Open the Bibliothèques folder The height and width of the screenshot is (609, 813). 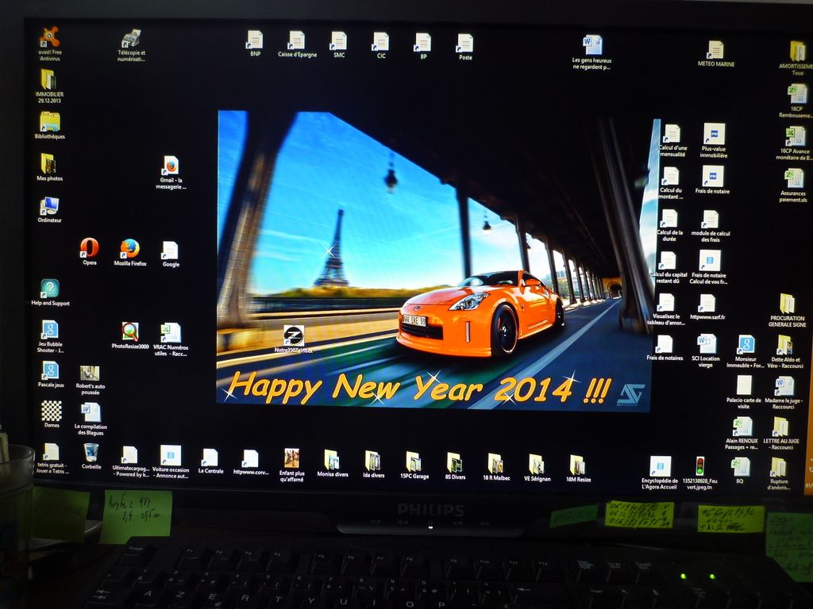point(49,121)
